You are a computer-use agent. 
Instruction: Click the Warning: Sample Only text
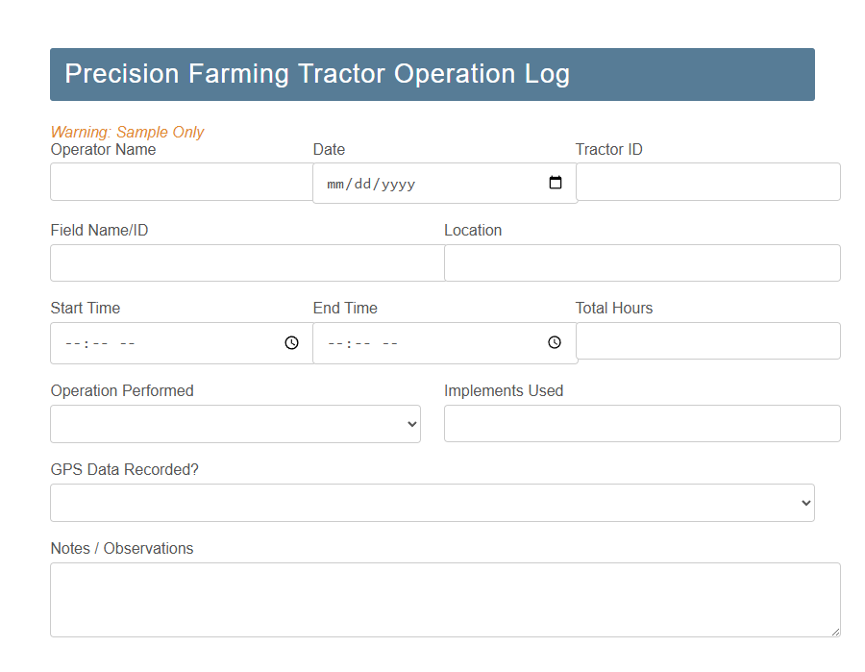click(x=126, y=132)
